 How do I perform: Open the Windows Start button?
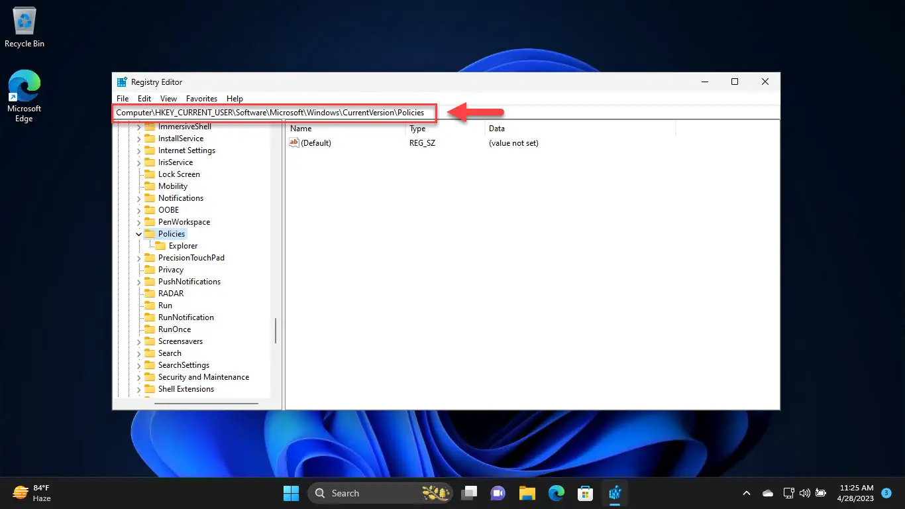291,493
